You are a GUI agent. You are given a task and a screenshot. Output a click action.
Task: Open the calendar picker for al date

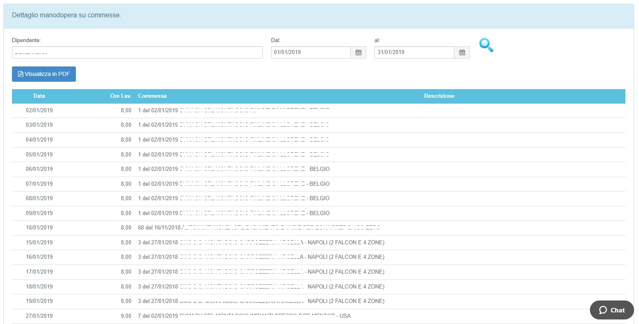(462, 52)
